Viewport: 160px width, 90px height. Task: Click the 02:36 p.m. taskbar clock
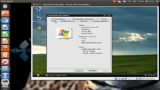(x=152, y=75)
